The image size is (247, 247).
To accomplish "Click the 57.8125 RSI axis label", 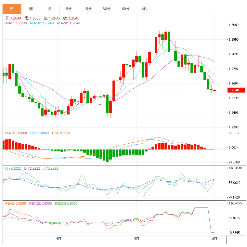I will pyautogui.click(x=234, y=218).
